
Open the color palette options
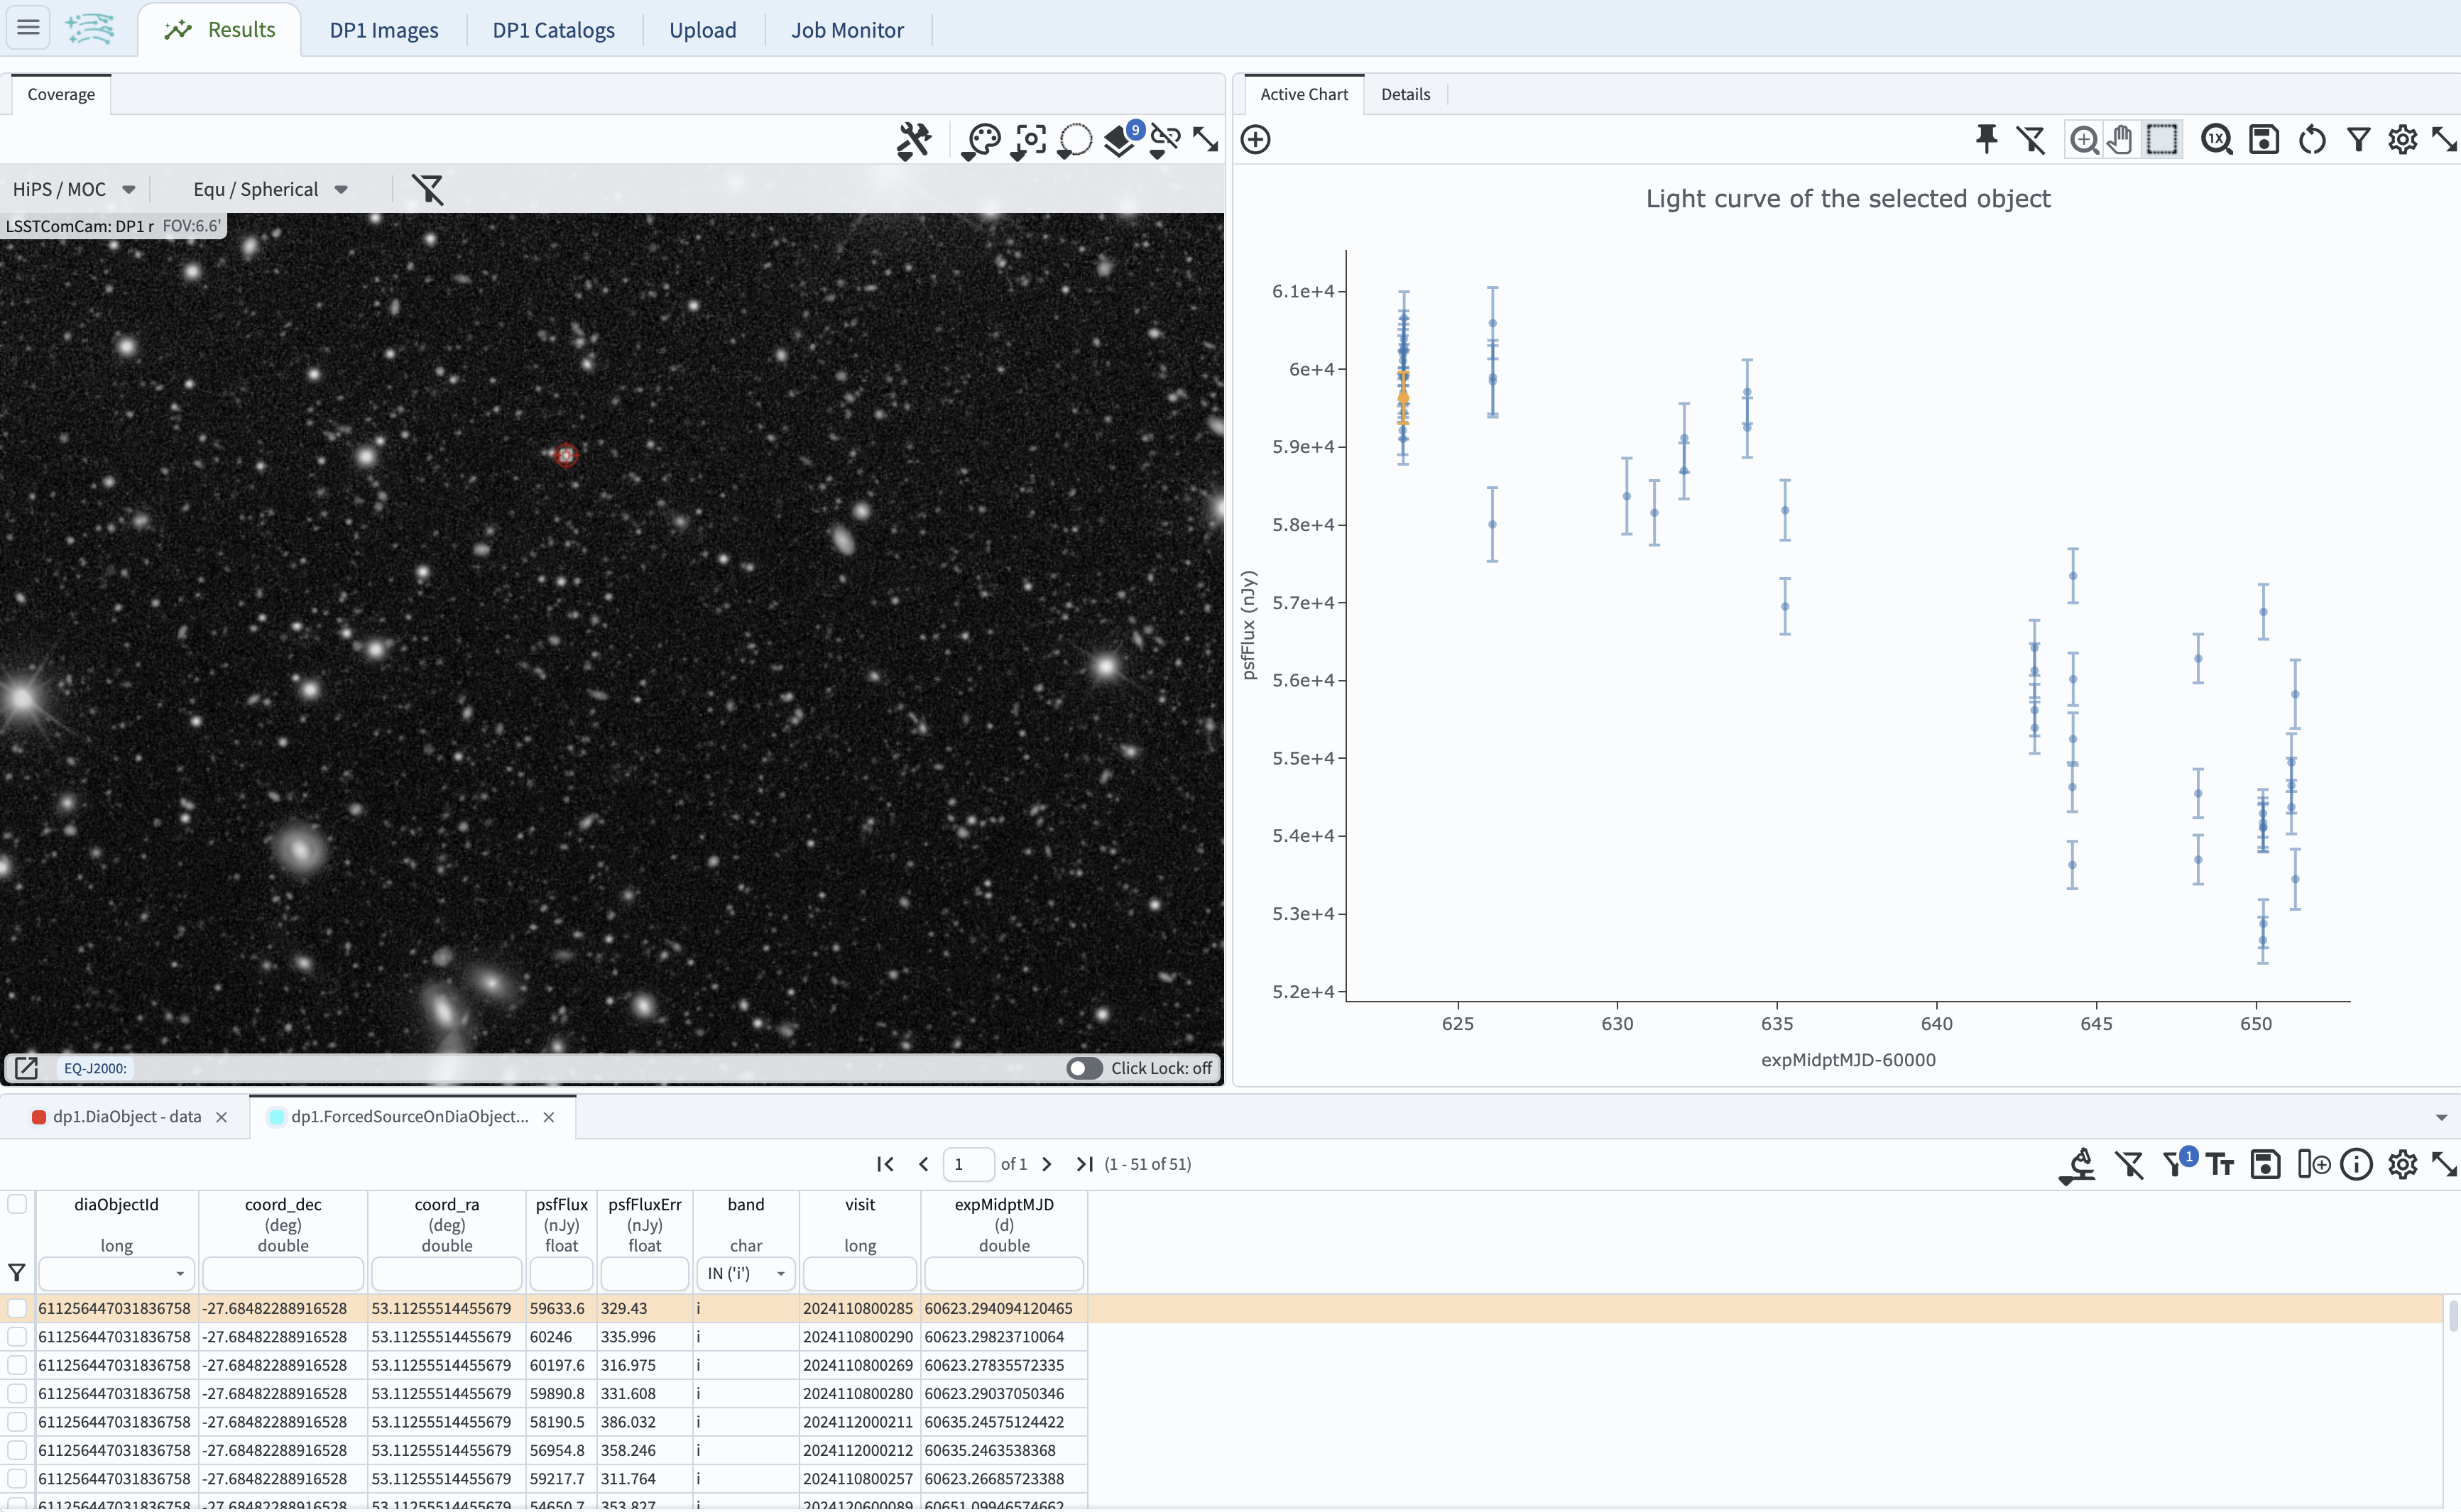(980, 140)
